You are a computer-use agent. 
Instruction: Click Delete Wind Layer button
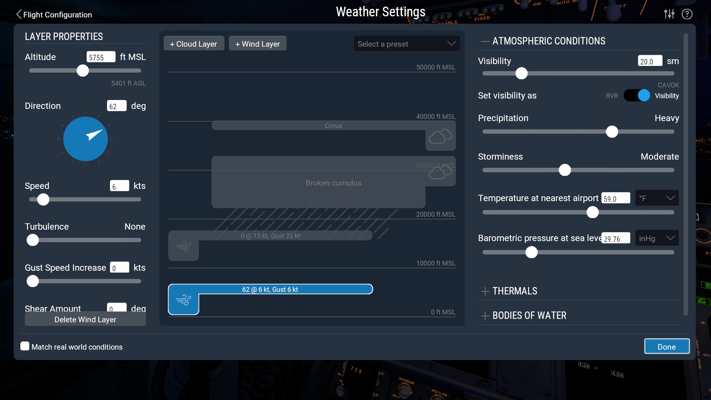pyautogui.click(x=85, y=319)
